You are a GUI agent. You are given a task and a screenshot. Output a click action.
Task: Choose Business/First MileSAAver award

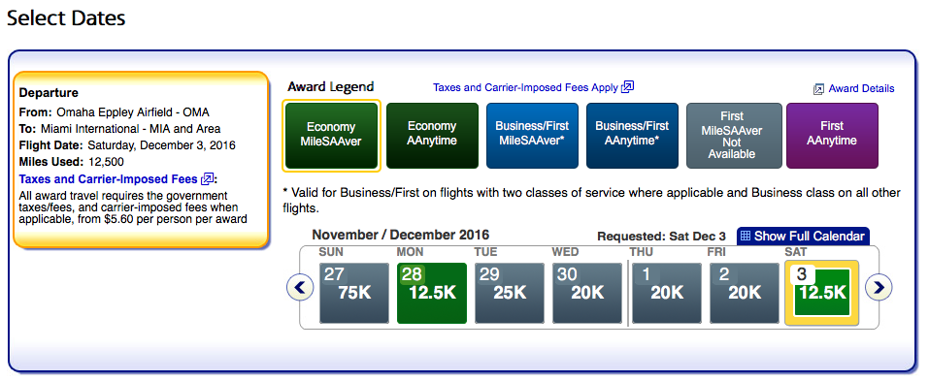click(x=532, y=136)
